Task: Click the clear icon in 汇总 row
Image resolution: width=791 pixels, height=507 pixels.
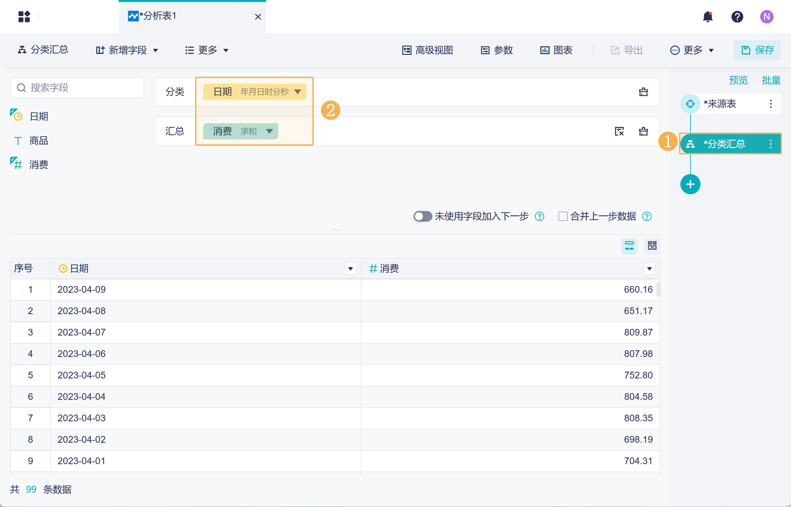Action: 643,131
